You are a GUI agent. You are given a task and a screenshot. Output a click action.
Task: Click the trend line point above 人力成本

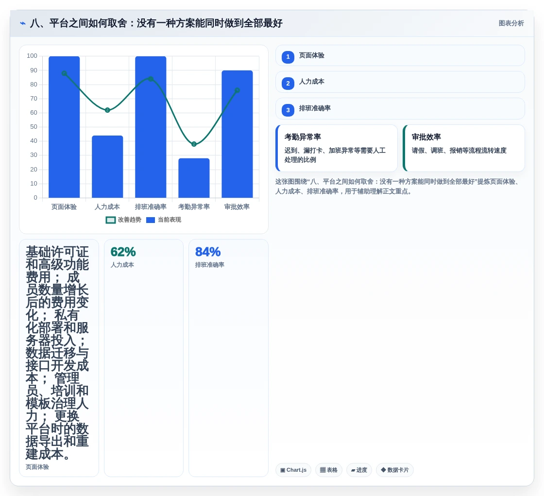[107, 110]
